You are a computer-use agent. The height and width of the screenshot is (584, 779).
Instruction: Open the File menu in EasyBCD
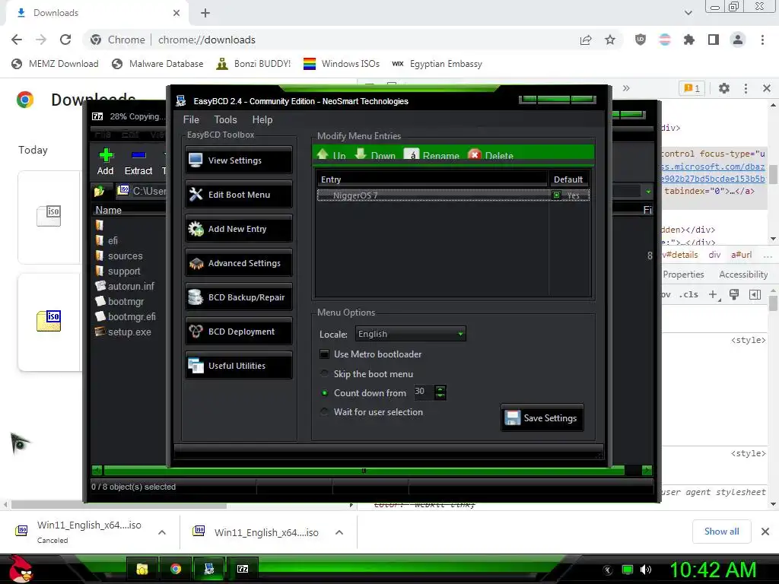[x=191, y=119]
